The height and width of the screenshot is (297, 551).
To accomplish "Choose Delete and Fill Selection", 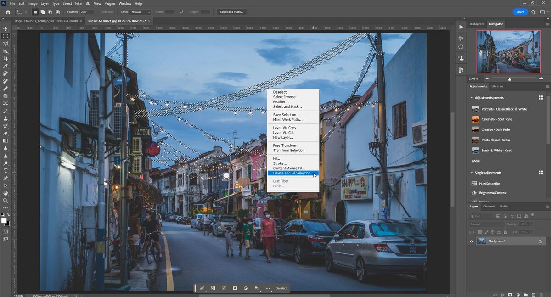I will point(293,173).
